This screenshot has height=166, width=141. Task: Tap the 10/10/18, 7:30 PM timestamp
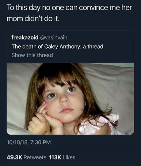(x=29, y=142)
